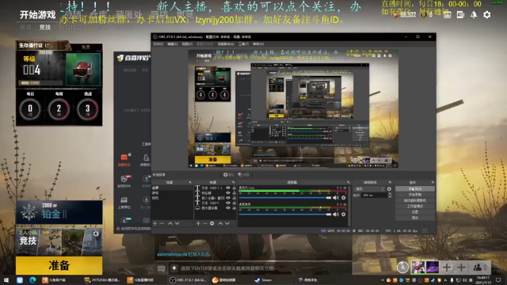Pop out the Audio Mixer dock header icon

[349, 183]
